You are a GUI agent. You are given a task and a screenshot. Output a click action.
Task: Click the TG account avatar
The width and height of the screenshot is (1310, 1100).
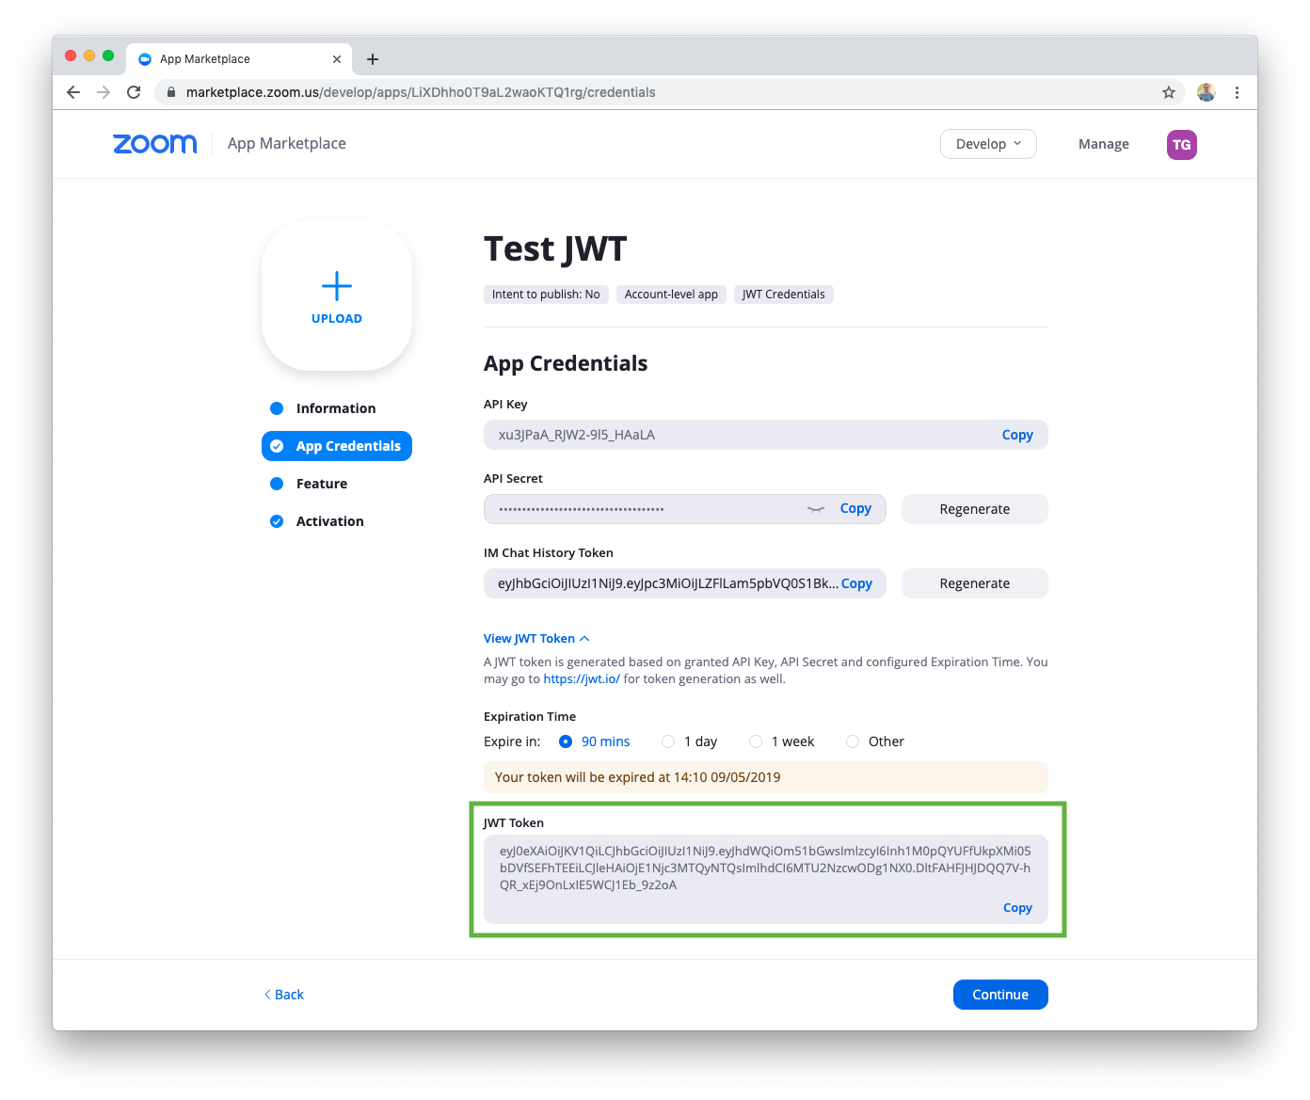tap(1182, 145)
